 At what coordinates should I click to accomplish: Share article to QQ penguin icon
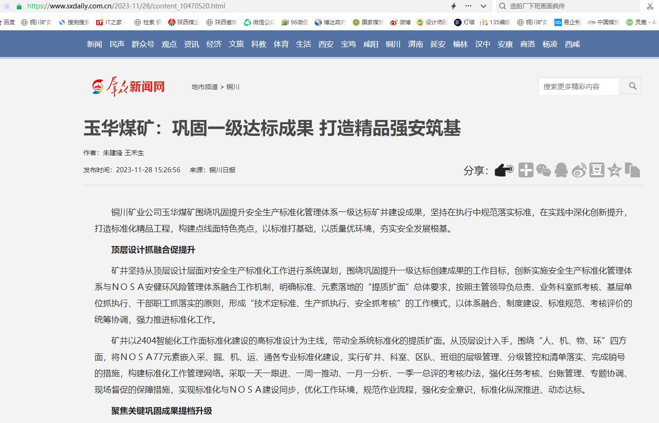coord(561,170)
